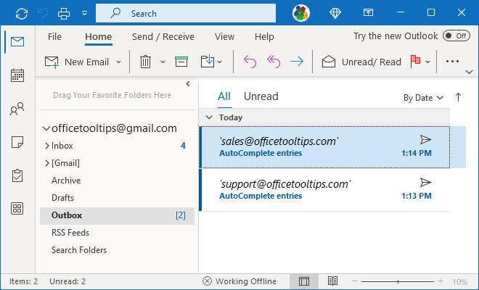
Task: Collapse the Today group
Action: point(209,117)
